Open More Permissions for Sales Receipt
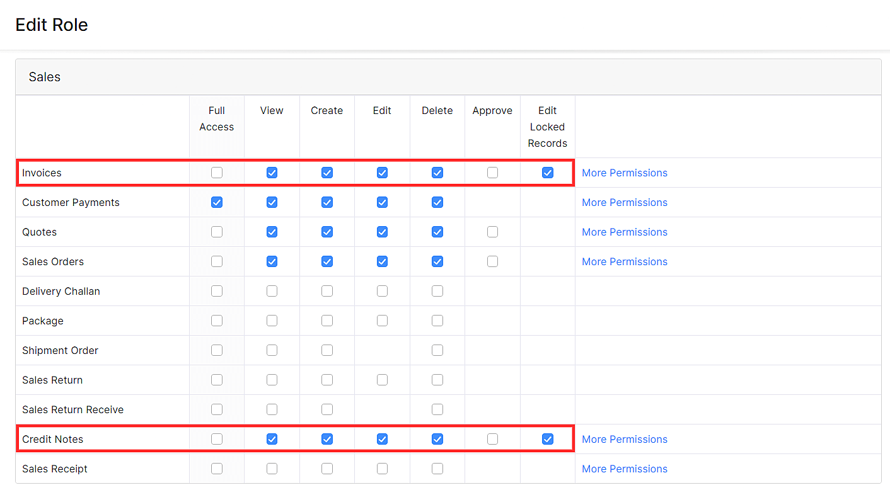 coord(624,469)
